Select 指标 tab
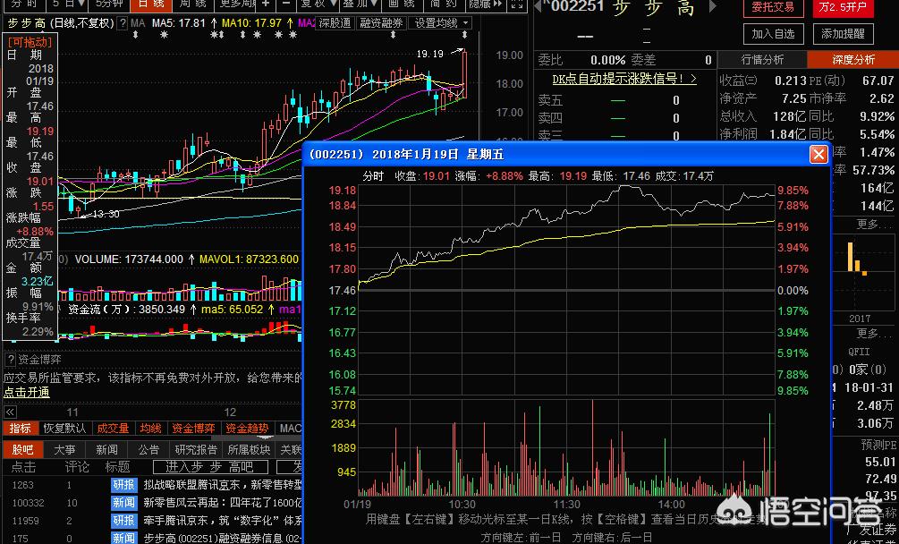Image resolution: width=899 pixels, height=544 pixels. tap(20, 429)
